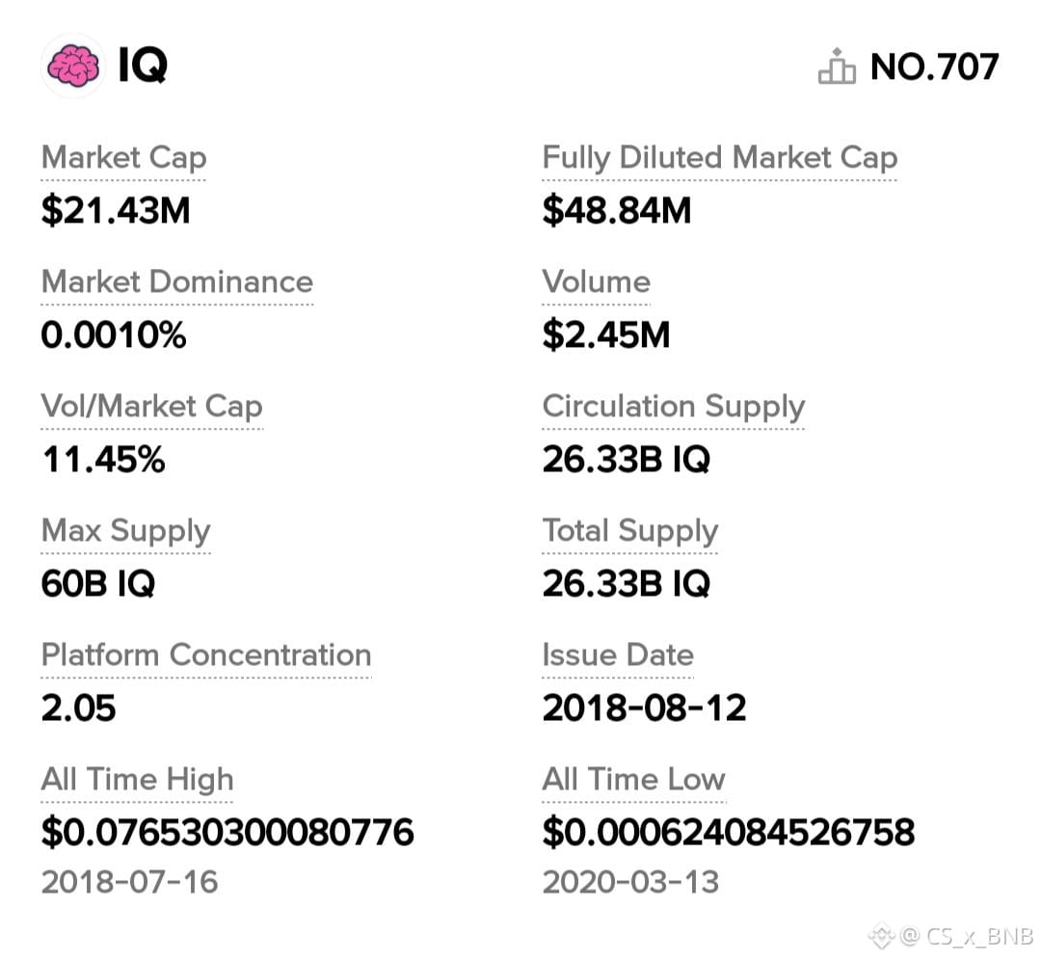Click the All Time Low label
This screenshot has height=960, width=1041.
pyautogui.click(x=634, y=780)
